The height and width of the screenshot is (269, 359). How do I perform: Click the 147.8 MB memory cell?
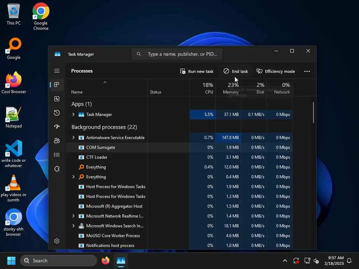tap(228, 137)
